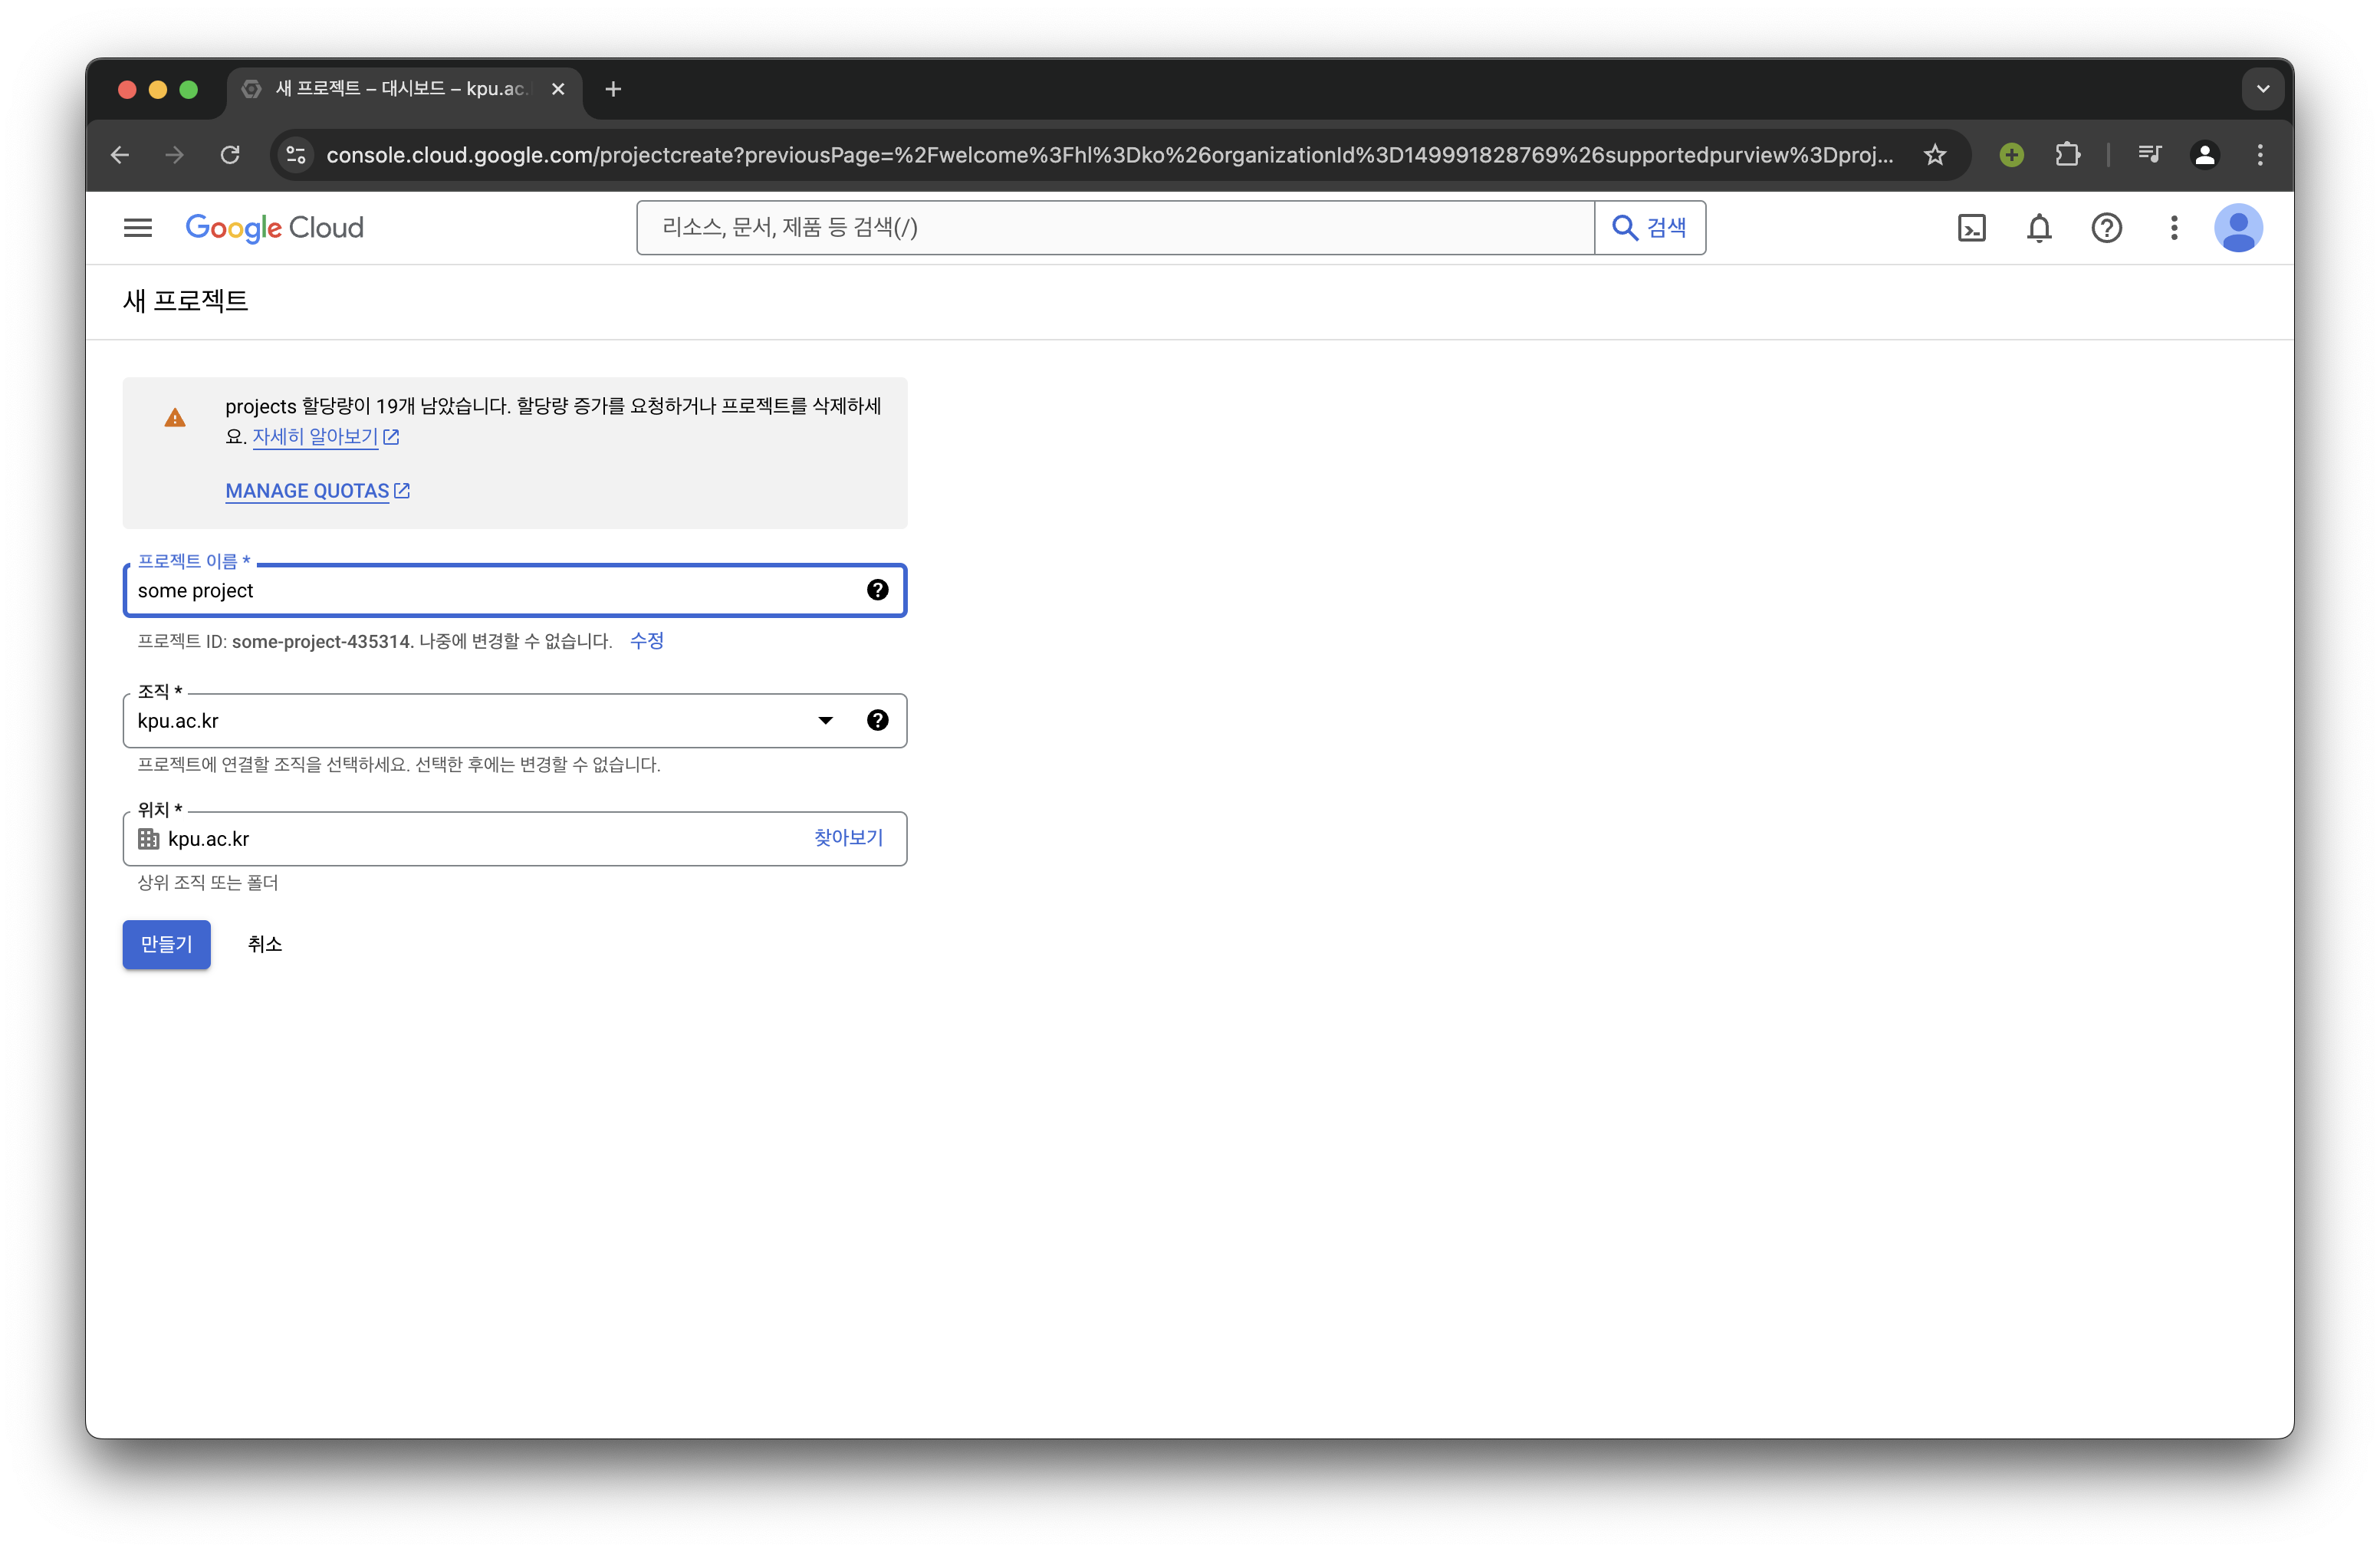Open the notifications bell
Image resolution: width=2380 pixels, height=1552 pixels.
pyautogui.click(x=2039, y=228)
